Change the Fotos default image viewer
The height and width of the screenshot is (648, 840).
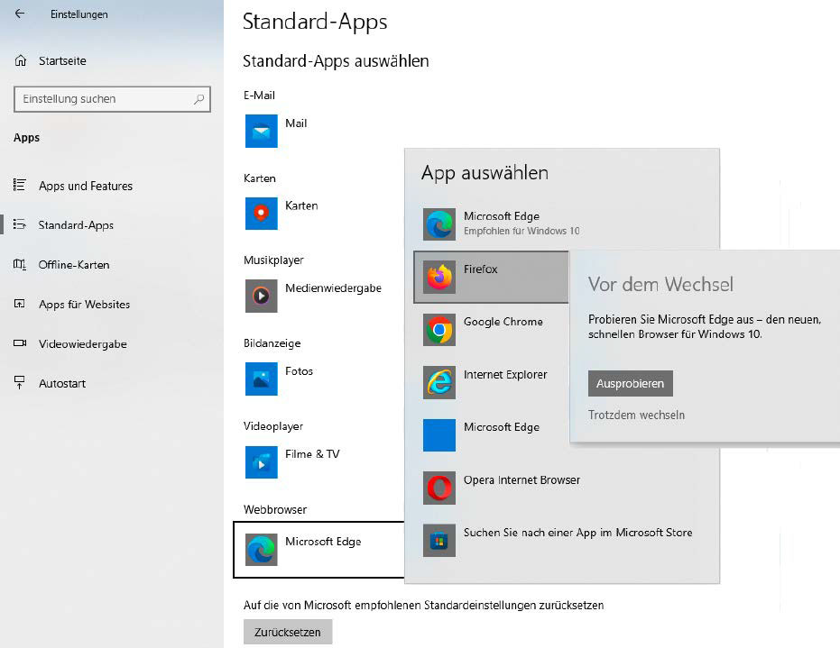299,370
